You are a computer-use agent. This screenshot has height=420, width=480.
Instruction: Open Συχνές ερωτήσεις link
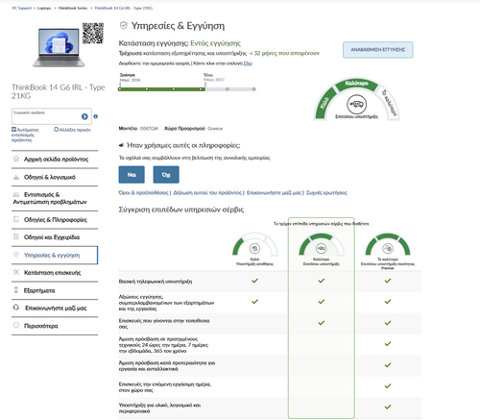[326, 192]
